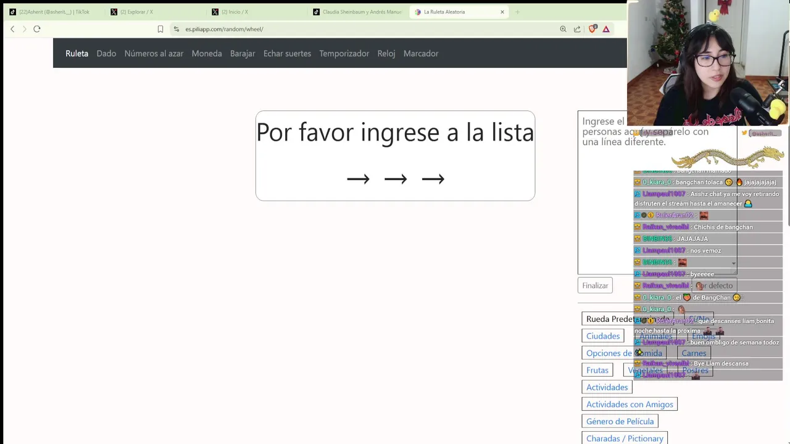Open the Moneda page
Viewport: 790px width, 444px height.
[207, 54]
